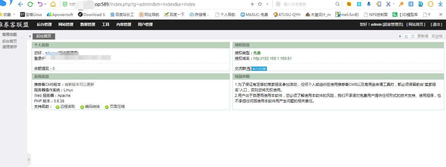Toggle fullscreen icon in the tab bar
Screen dimensions: 446x167
coord(413,36)
